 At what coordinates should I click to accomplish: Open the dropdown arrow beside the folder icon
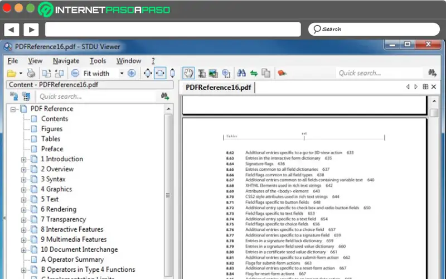[21, 74]
